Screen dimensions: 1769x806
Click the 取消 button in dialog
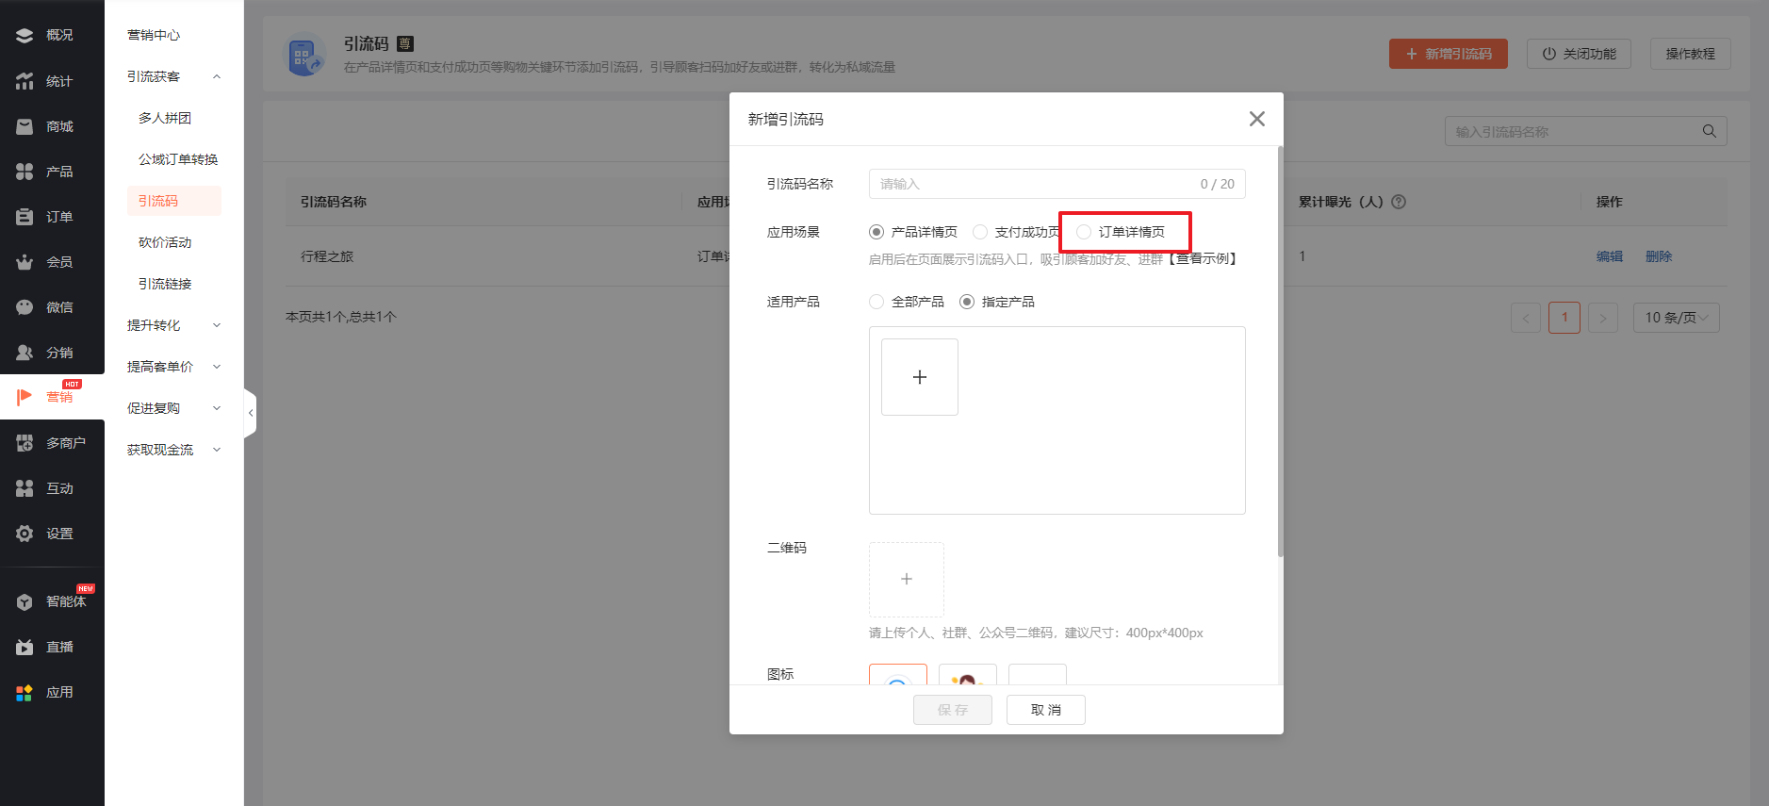point(1045,710)
